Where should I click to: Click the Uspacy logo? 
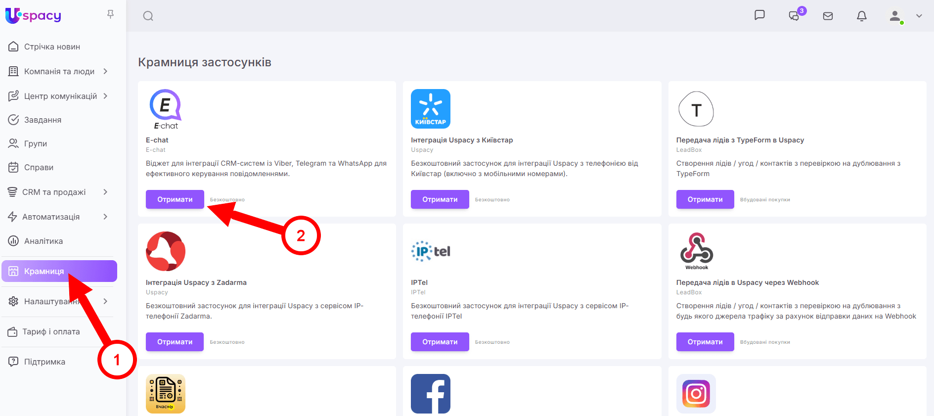pos(33,16)
